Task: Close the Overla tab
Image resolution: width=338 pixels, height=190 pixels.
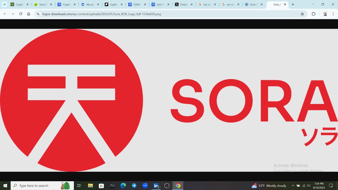Action: click(x=192, y=4)
